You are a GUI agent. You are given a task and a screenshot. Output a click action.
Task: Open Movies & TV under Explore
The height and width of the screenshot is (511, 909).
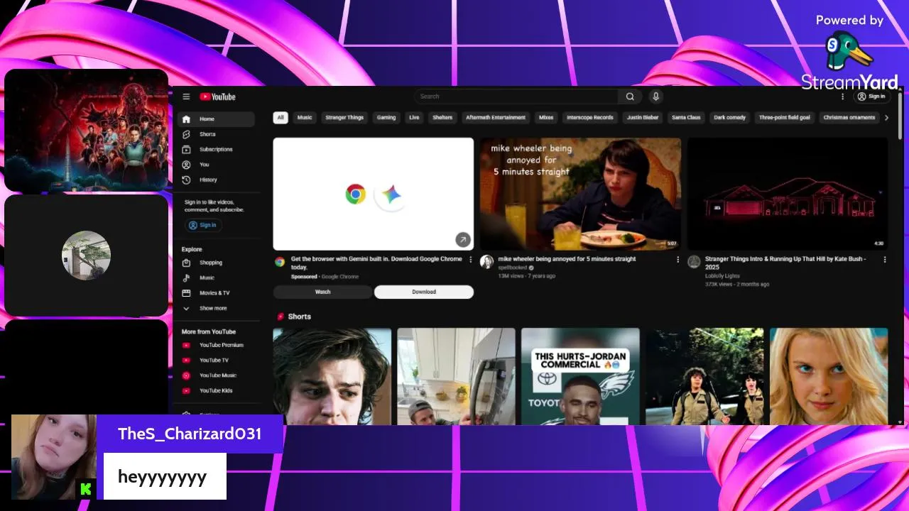point(216,293)
